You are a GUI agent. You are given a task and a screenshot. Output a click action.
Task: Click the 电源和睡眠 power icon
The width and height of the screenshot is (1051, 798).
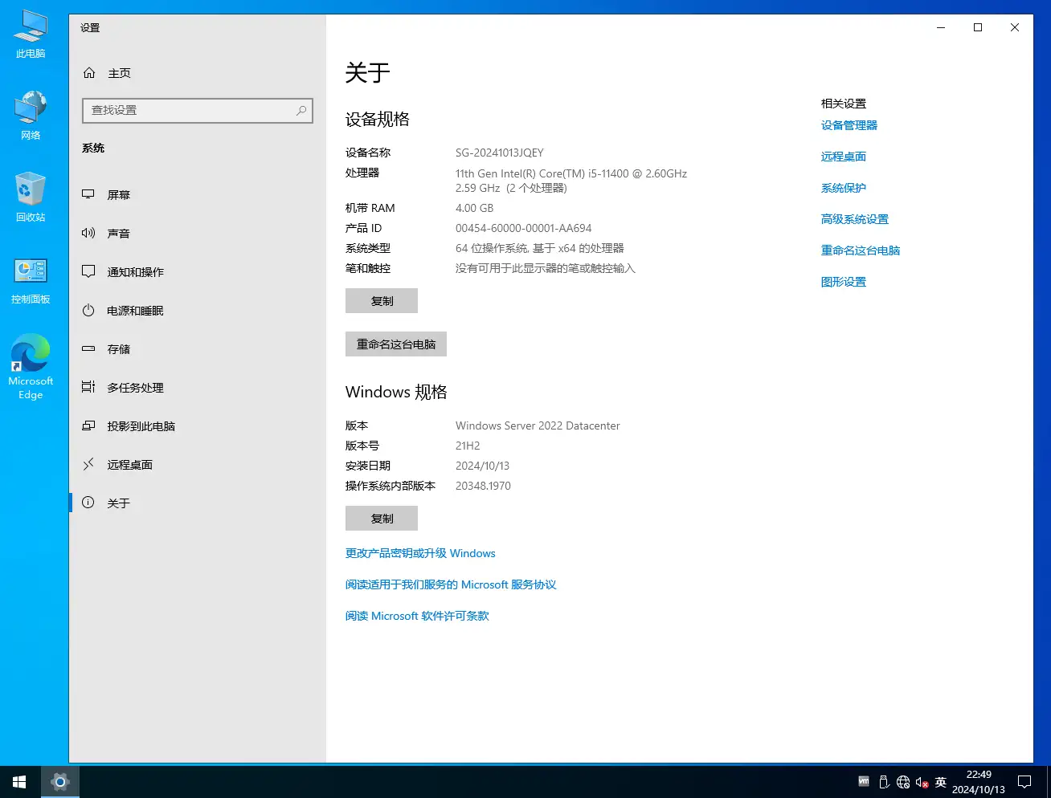pos(88,310)
